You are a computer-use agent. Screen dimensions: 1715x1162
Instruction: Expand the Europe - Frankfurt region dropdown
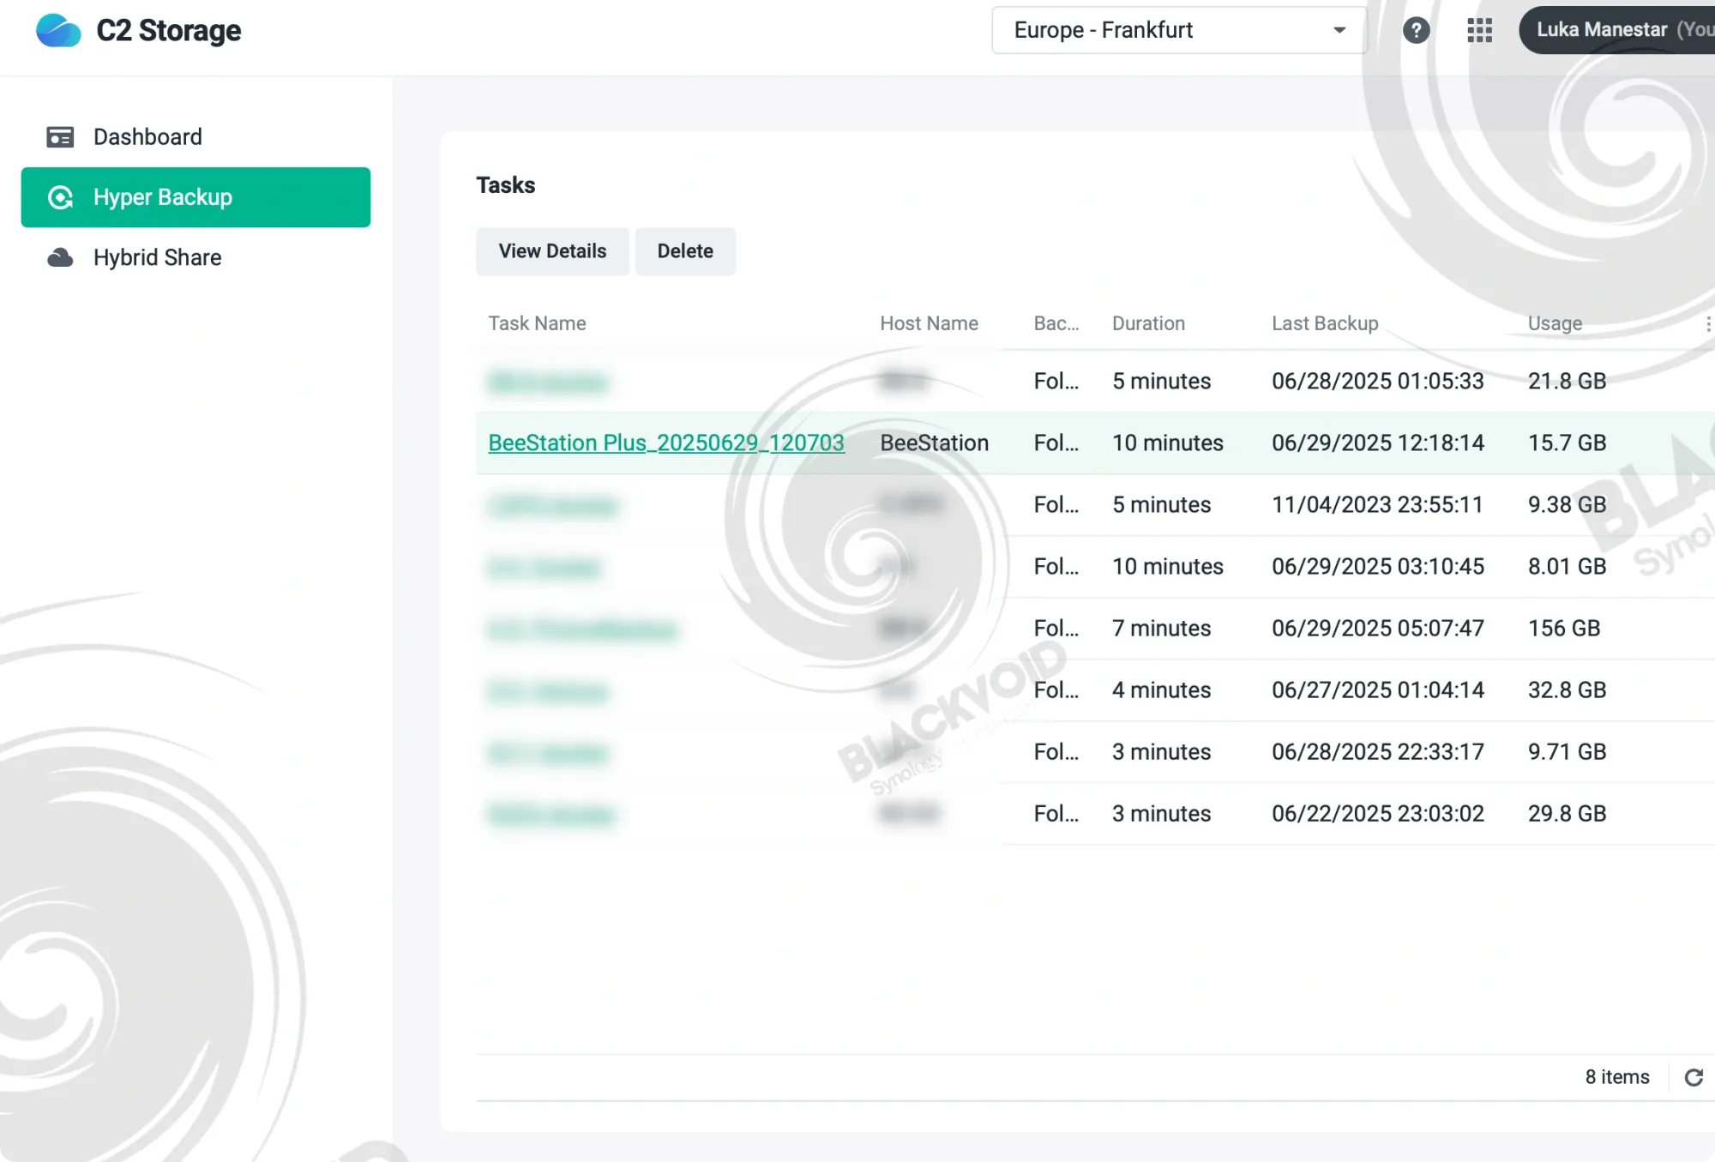pos(1179,31)
